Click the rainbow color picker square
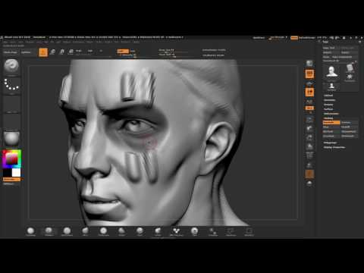Viewport: 364px width, 273px height. tap(11, 158)
